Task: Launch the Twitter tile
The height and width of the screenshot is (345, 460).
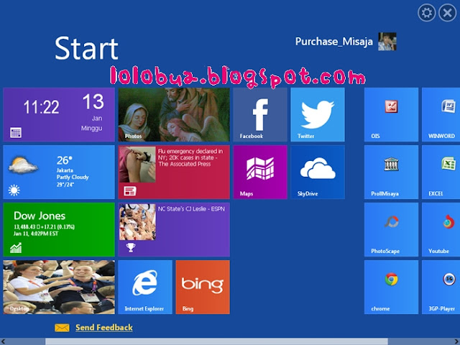Action: point(318,115)
